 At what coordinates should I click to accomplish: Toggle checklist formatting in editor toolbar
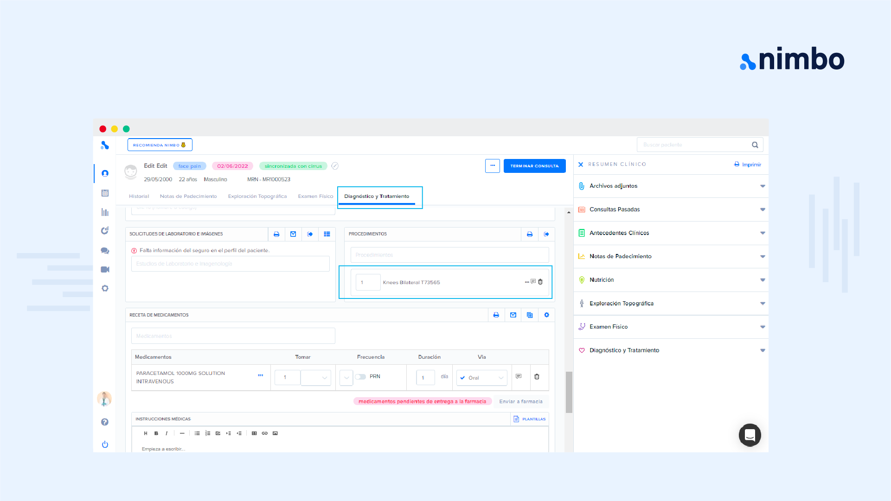218,433
